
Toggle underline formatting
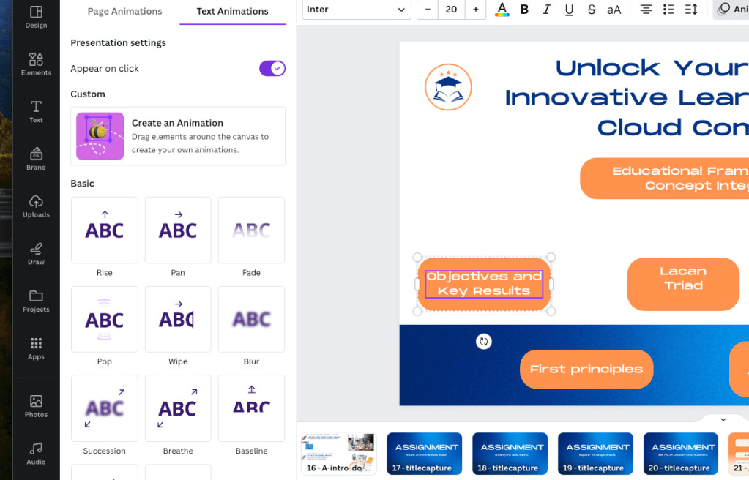(x=569, y=10)
